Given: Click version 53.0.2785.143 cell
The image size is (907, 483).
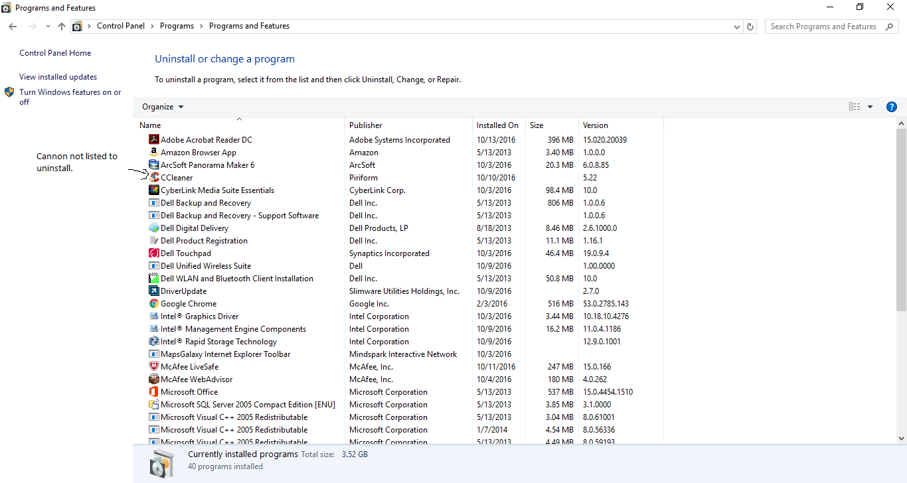Looking at the screenshot, I should (606, 304).
